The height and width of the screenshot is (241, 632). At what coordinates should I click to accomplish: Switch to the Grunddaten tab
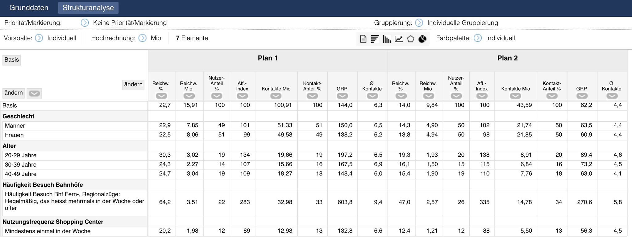(29, 8)
